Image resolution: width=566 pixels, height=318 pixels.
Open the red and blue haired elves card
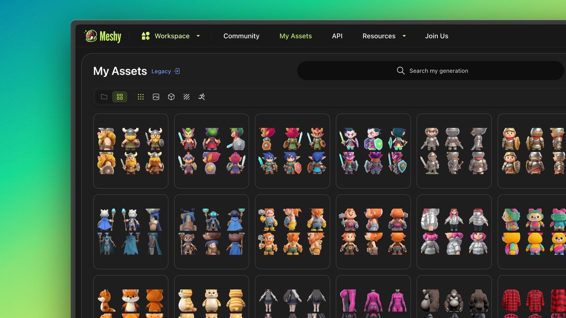click(x=293, y=151)
